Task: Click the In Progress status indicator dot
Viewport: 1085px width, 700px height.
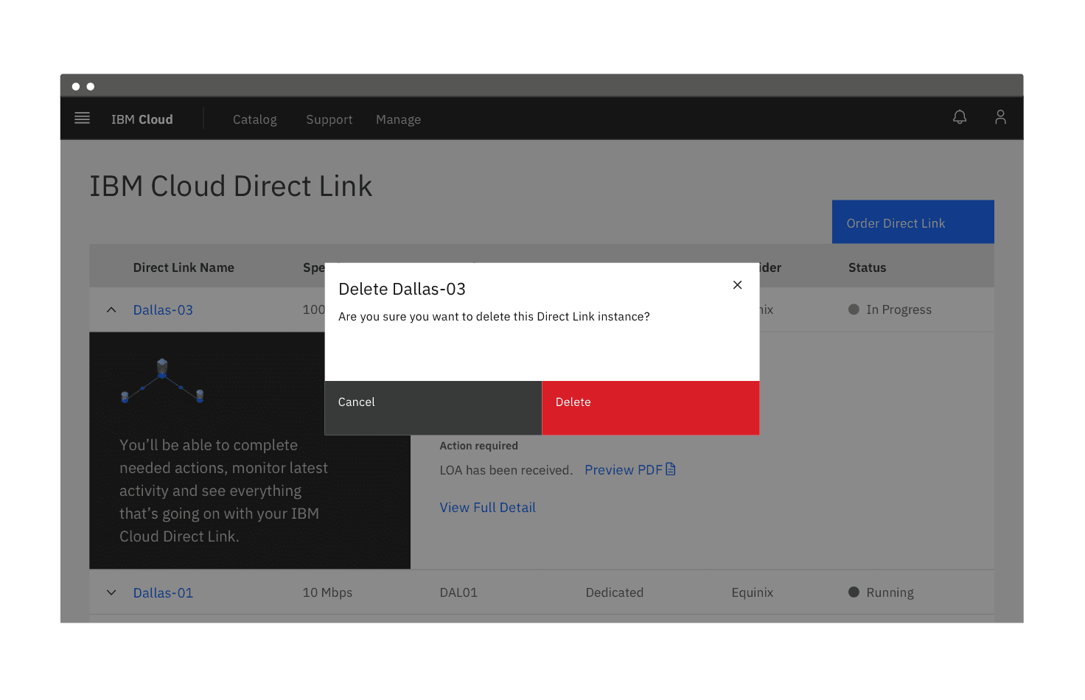Action: 853,309
